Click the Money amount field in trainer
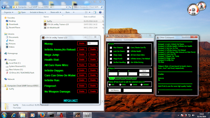Screen dimensions: 210x118 (x=93, y=44)
